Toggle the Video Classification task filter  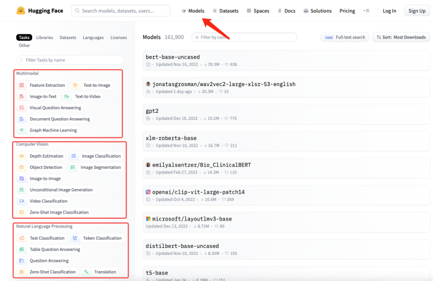coord(48,201)
